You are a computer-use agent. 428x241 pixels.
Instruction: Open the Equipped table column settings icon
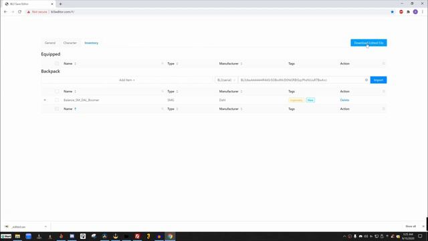click(383, 64)
